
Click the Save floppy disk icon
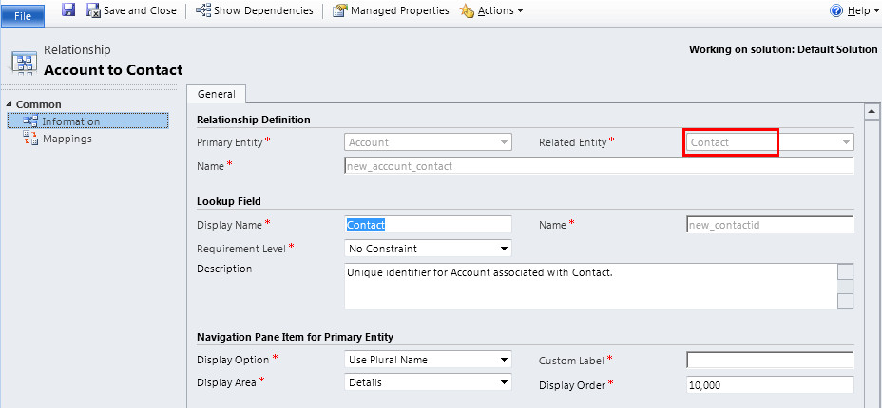68,10
